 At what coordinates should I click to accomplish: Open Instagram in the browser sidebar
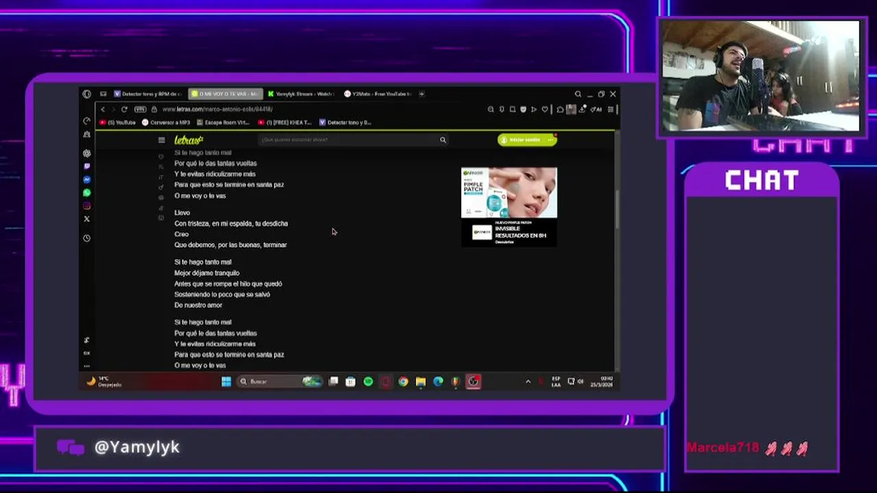pyautogui.click(x=86, y=205)
